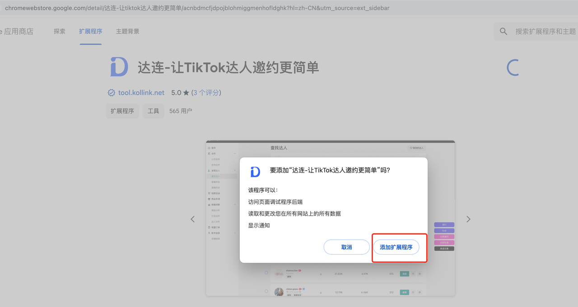Click the extension logo beside the page heading
Viewport: 578px width, 307px height.
(x=119, y=67)
